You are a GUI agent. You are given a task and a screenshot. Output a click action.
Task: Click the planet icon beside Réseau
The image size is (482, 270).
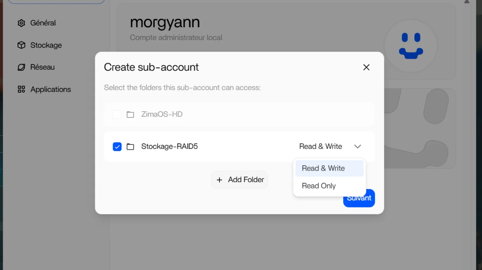[x=21, y=67]
